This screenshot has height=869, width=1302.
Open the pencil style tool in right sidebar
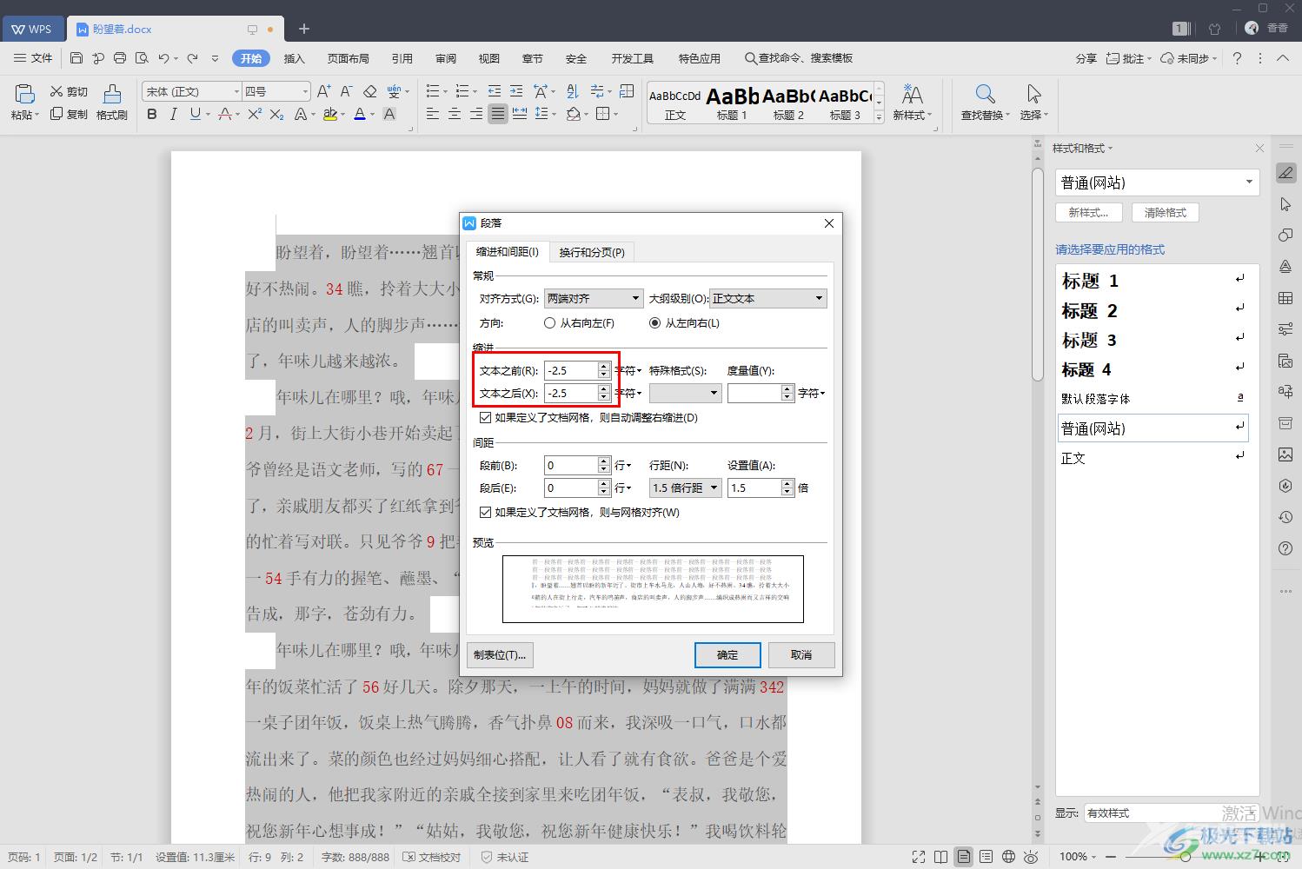(1285, 173)
